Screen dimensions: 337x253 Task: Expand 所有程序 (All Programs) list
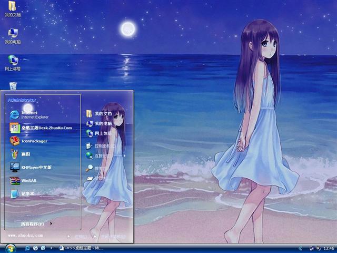tap(33, 223)
